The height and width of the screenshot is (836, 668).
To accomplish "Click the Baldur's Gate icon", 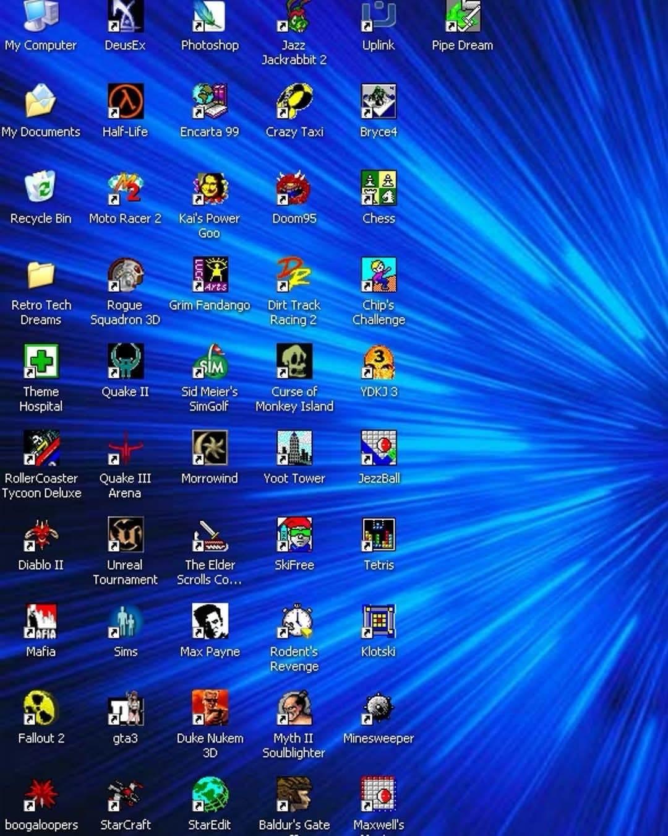I will (294, 795).
